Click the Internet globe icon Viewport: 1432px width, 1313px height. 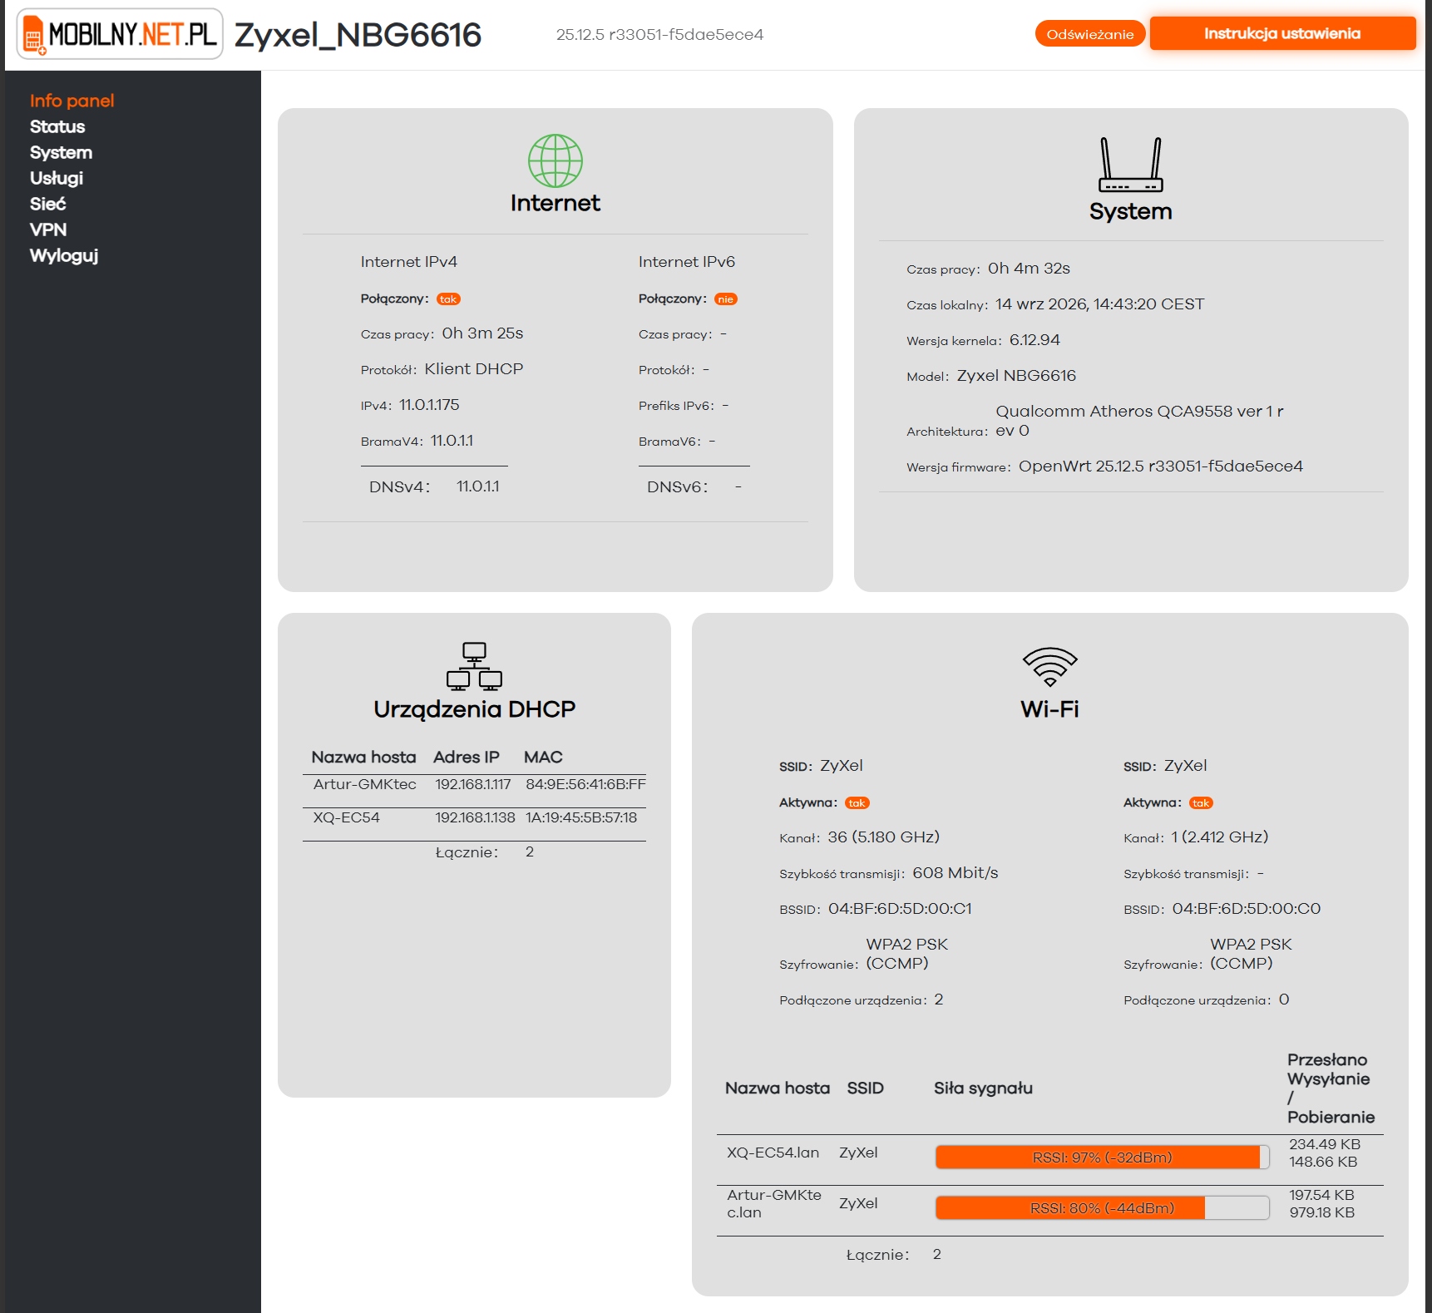click(x=556, y=160)
